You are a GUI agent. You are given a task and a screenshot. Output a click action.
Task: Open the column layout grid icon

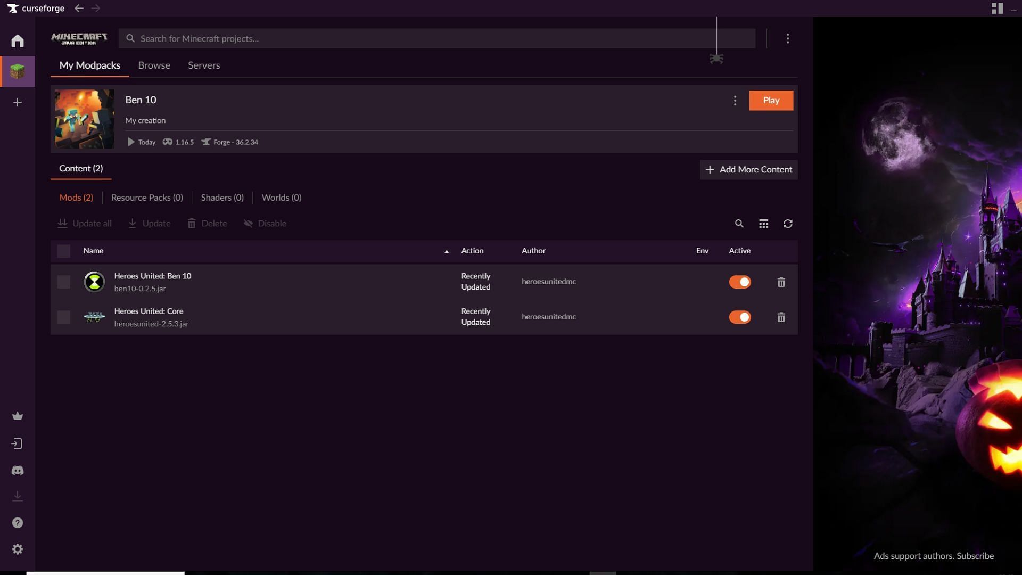[x=763, y=224]
